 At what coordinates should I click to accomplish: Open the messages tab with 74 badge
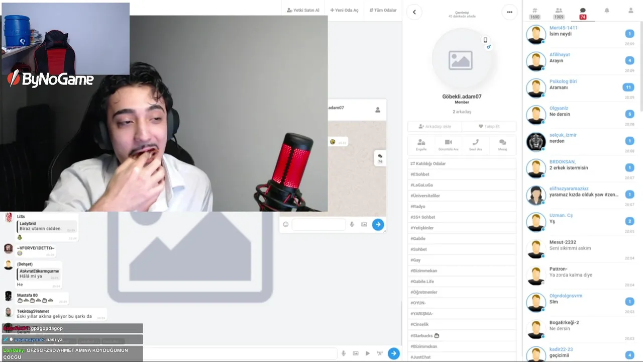[x=583, y=13]
